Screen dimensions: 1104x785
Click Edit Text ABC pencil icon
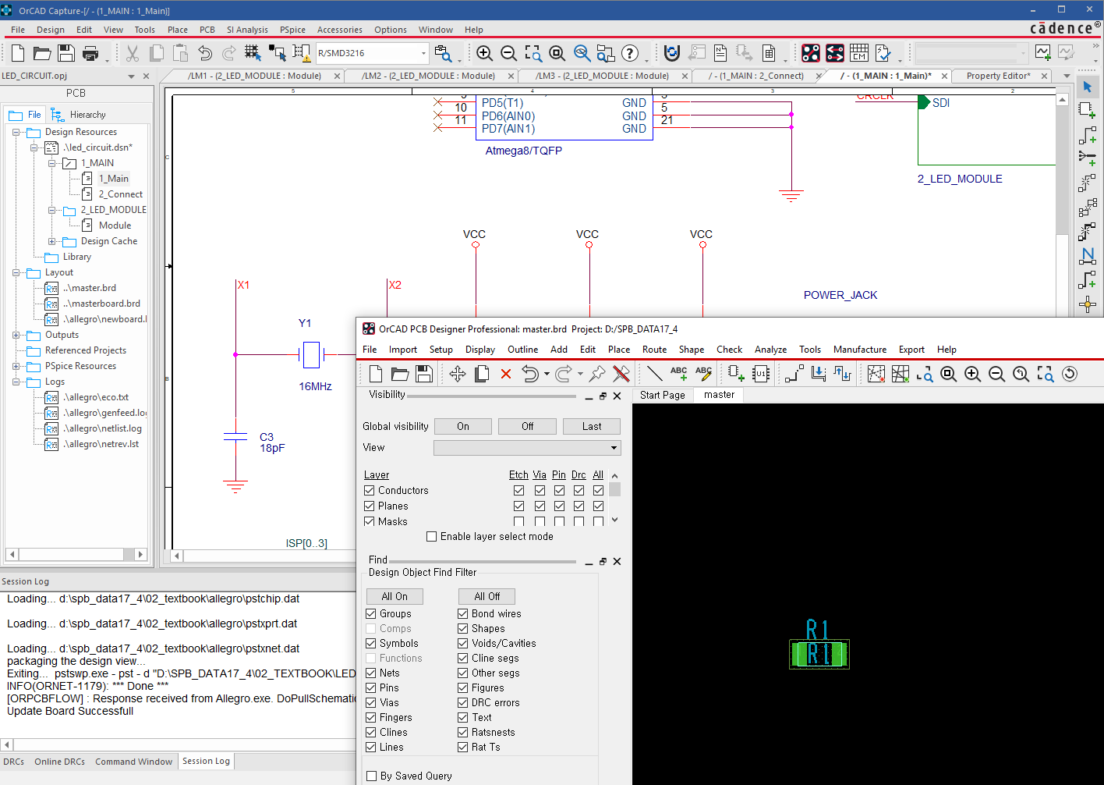coord(703,374)
